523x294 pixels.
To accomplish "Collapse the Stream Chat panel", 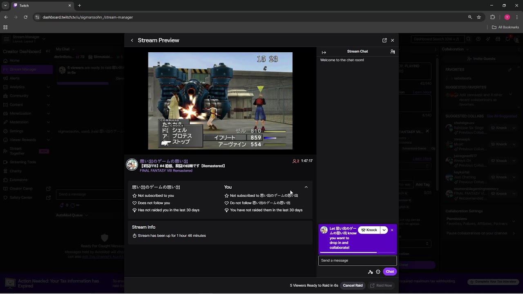I will [x=324, y=52].
